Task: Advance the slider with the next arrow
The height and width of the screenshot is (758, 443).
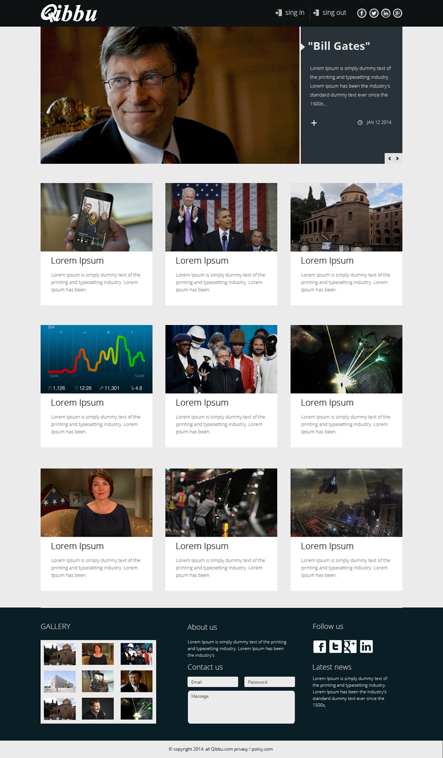Action: (x=398, y=158)
